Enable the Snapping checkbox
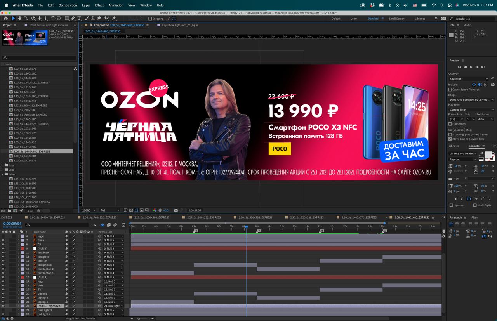The height and width of the screenshot is (321, 497). click(x=150, y=19)
